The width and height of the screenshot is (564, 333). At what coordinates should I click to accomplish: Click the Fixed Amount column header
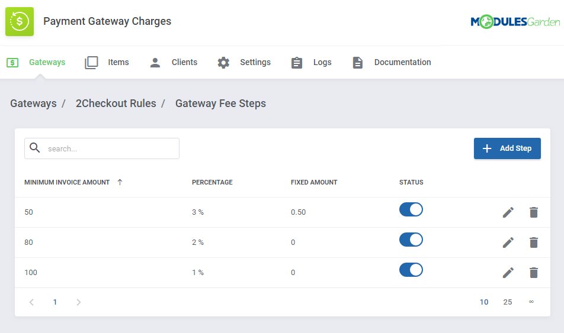[x=314, y=182]
